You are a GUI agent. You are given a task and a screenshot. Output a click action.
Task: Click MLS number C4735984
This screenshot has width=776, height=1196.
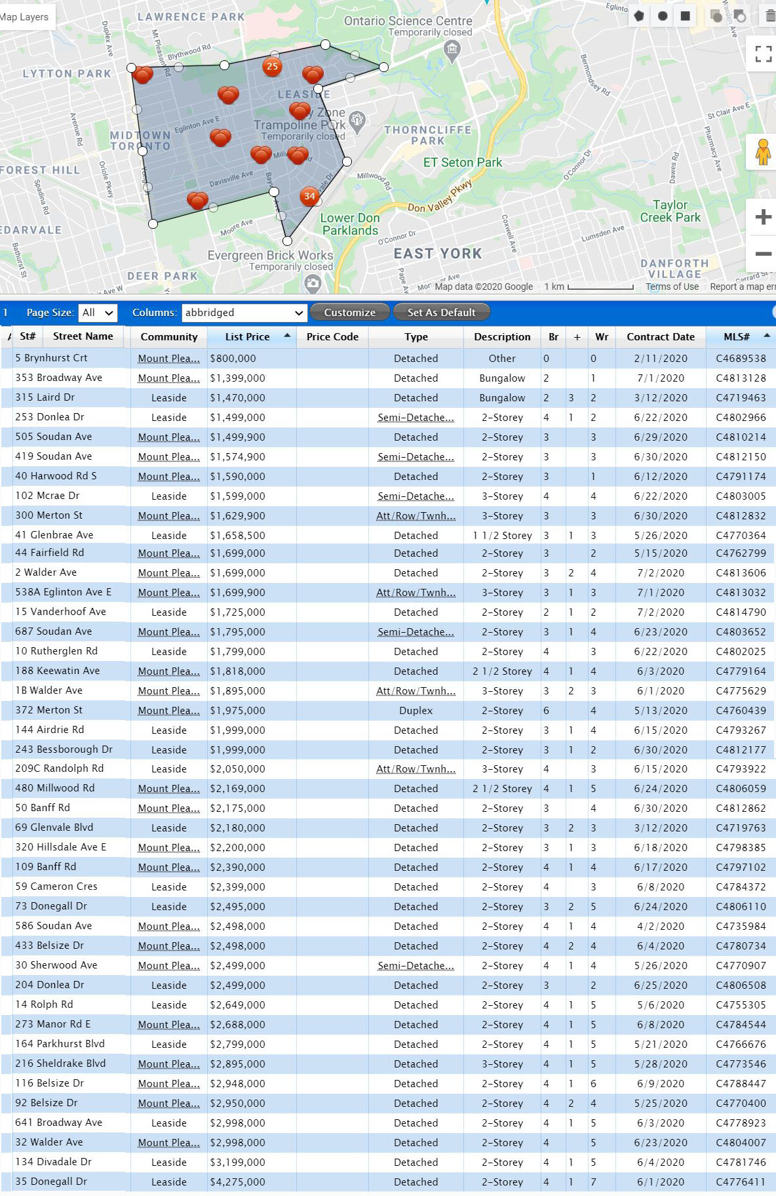coord(741,927)
